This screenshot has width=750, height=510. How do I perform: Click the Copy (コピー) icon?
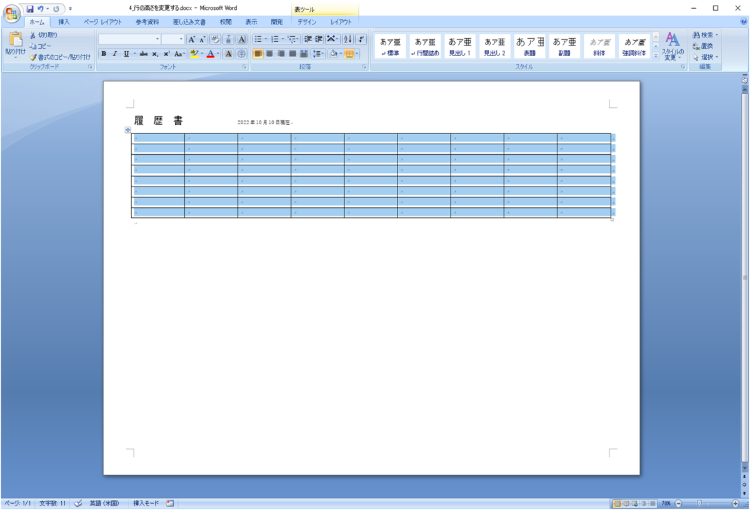tap(32, 46)
